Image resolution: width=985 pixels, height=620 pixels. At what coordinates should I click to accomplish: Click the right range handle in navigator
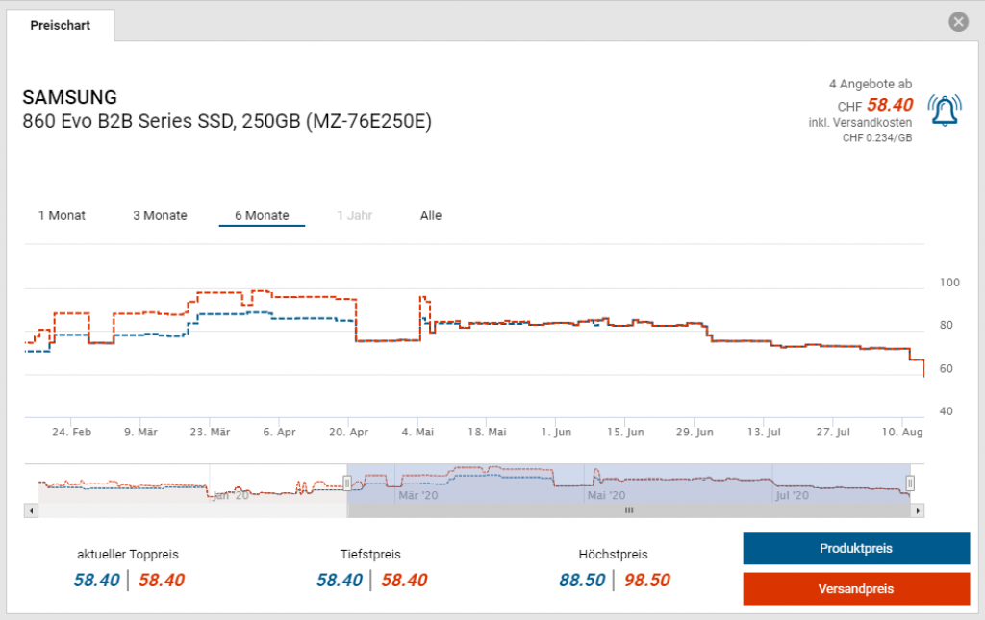910,484
